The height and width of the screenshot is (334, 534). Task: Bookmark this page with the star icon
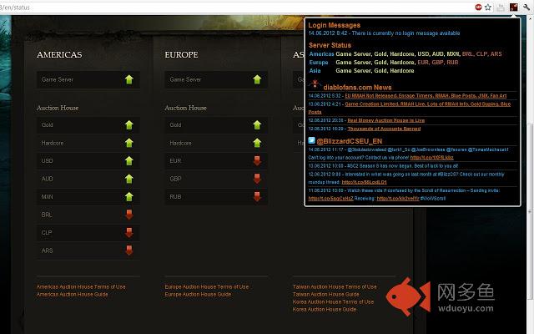point(488,7)
